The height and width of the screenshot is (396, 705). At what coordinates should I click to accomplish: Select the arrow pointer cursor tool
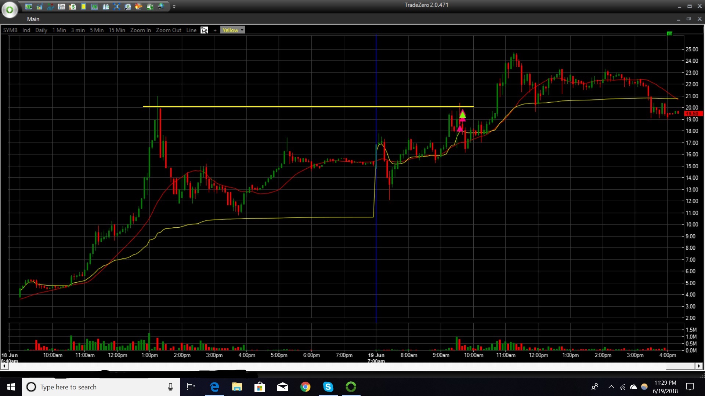[x=204, y=30]
